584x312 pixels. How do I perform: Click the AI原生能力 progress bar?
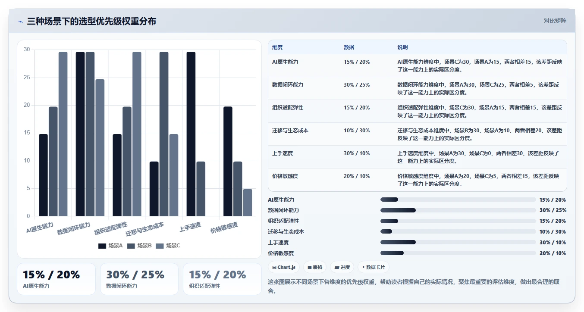(458, 200)
